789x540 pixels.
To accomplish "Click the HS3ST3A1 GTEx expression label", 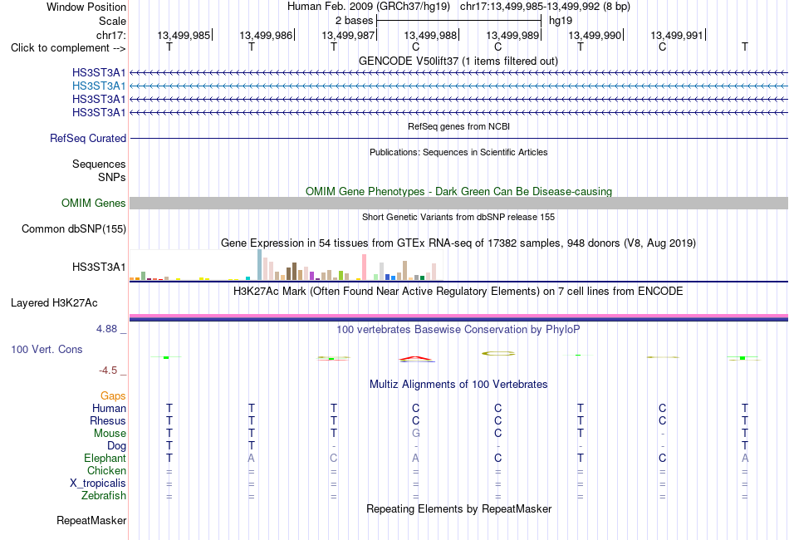I will pos(99,268).
